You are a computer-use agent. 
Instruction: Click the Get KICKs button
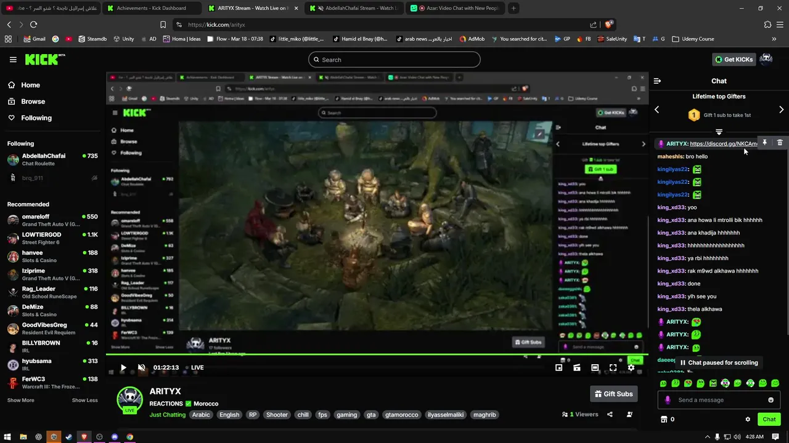[x=734, y=60]
